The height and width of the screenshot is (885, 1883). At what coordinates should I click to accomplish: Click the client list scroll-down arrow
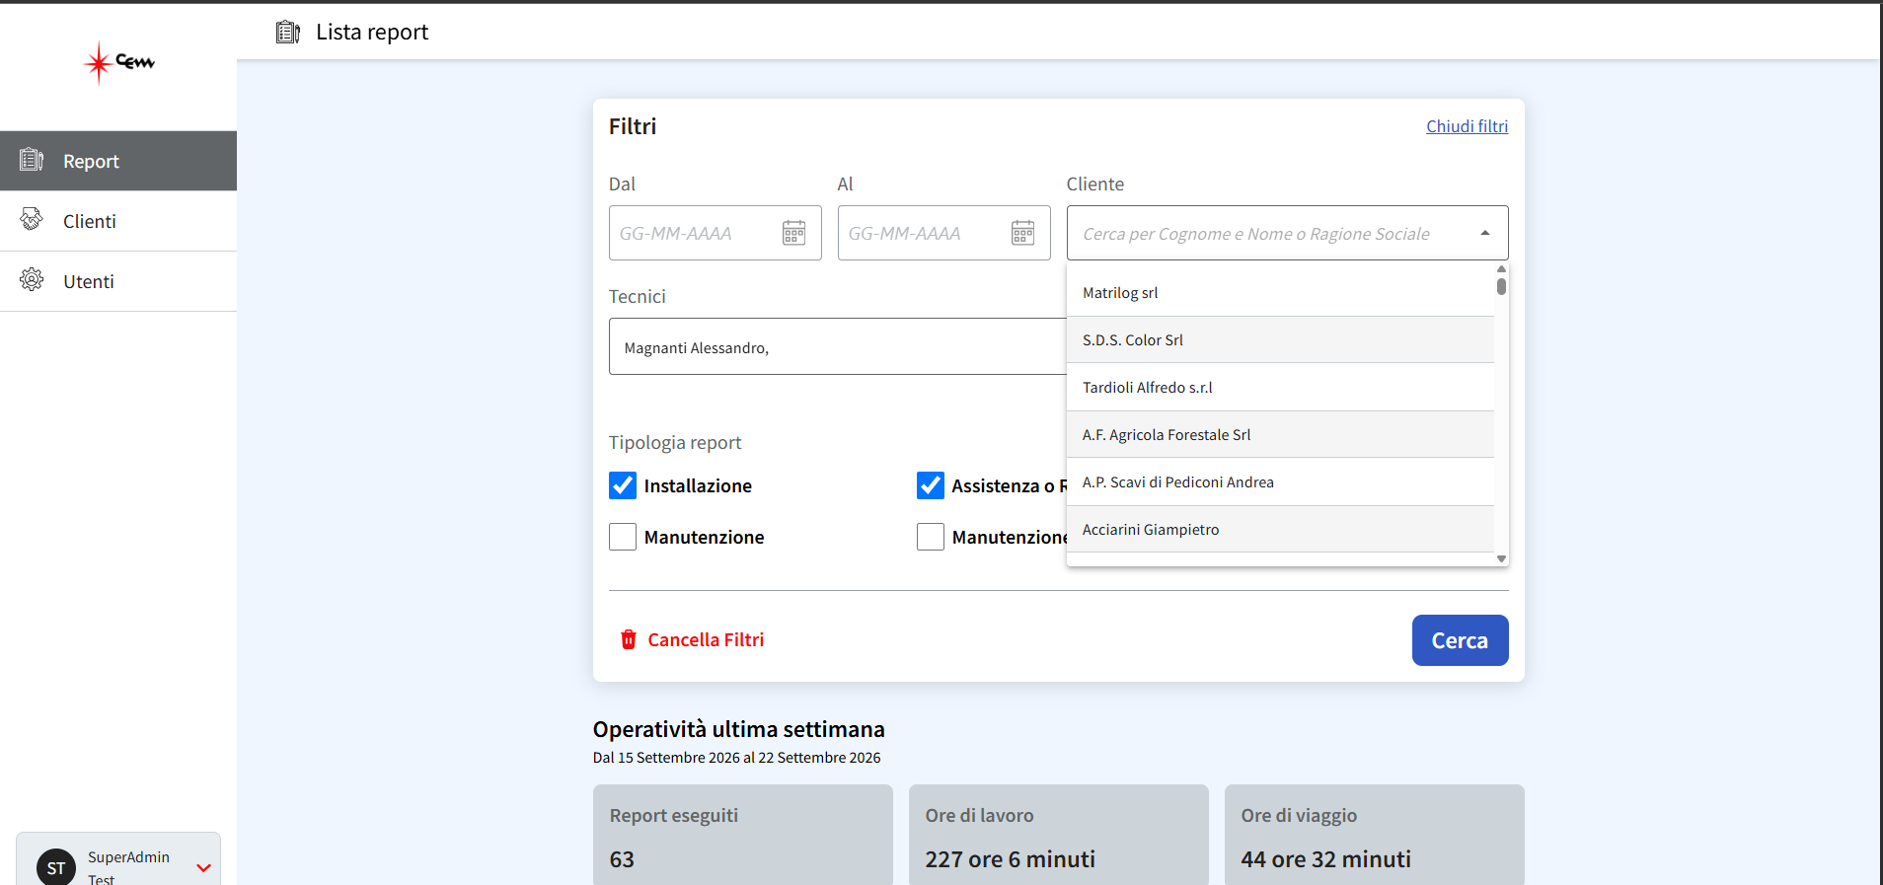pos(1501,558)
